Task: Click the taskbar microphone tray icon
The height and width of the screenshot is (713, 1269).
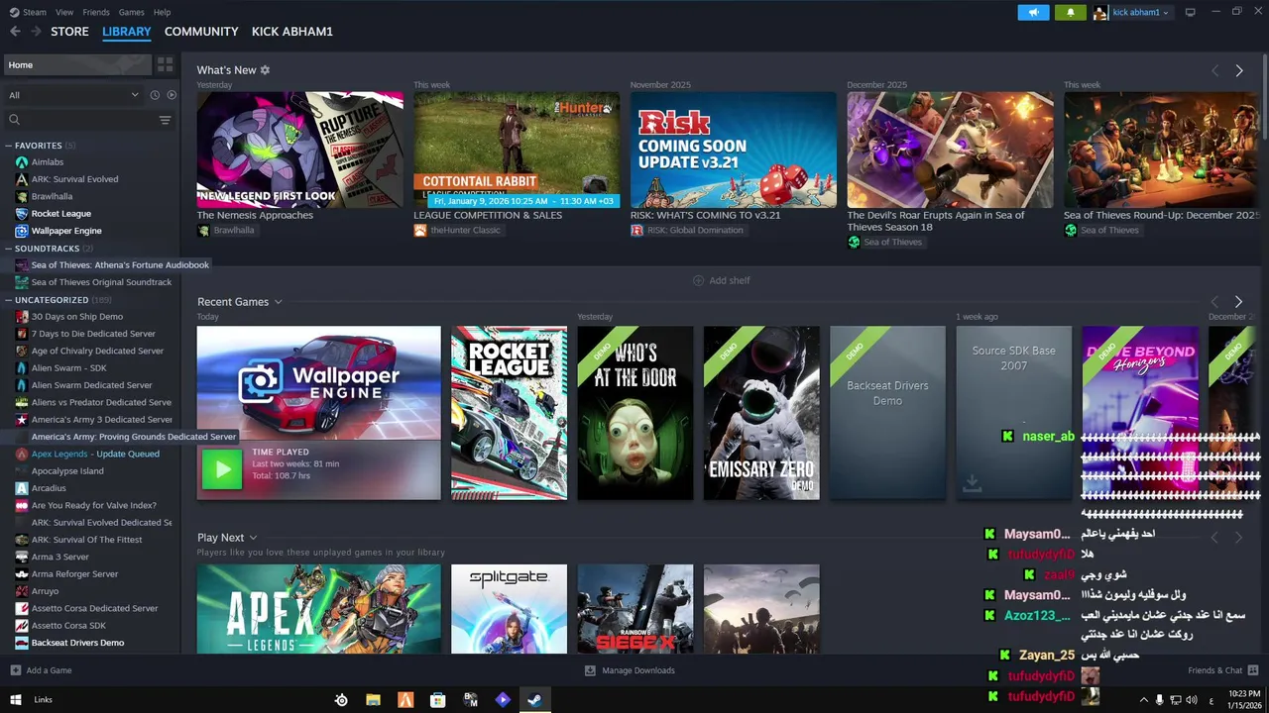Action: pos(1159,700)
